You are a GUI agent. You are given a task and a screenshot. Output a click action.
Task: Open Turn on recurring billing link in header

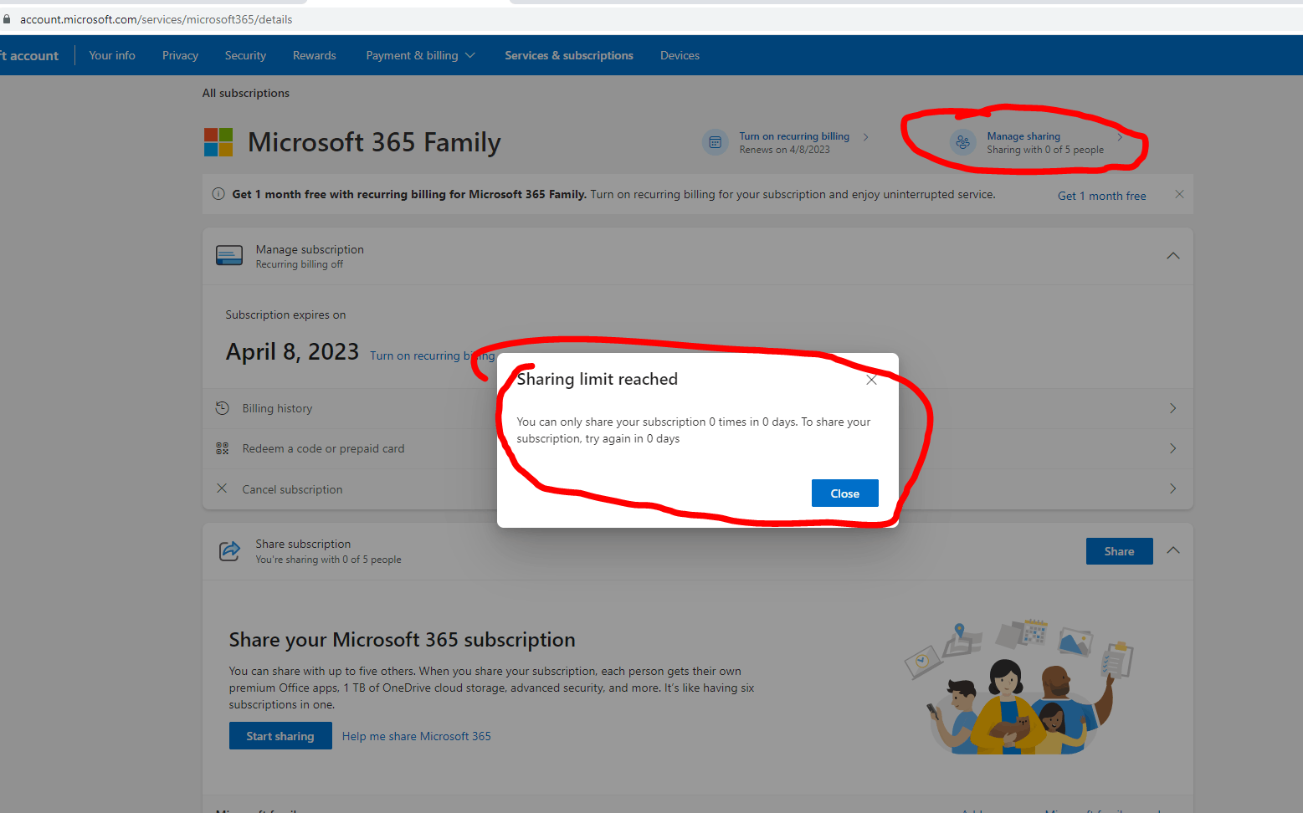coord(794,136)
